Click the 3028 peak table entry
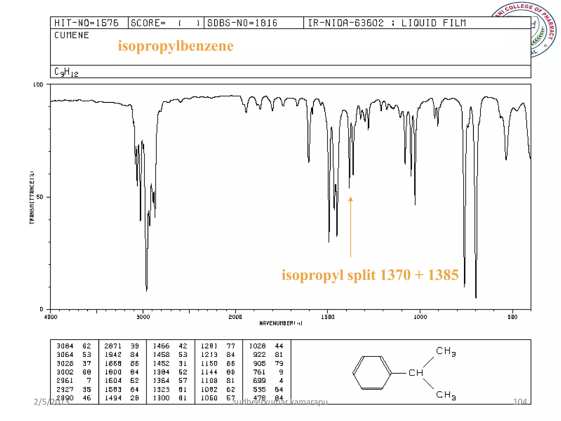This screenshot has width=561, height=421. 74,363
